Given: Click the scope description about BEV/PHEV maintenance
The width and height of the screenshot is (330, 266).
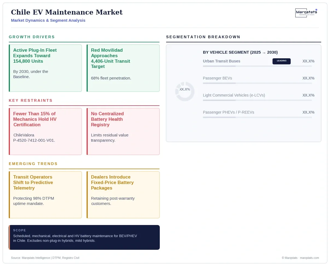Looking at the screenshot, I should click(75, 238).
